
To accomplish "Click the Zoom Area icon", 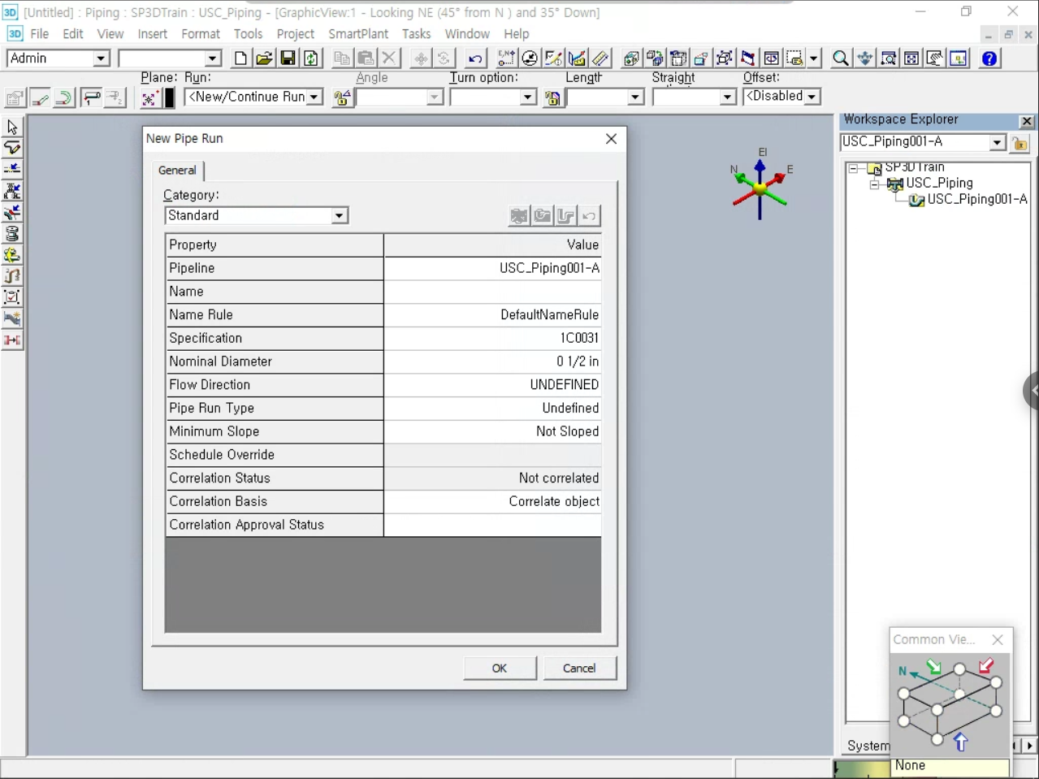I will pyautogui.click(x=889, y=58).
